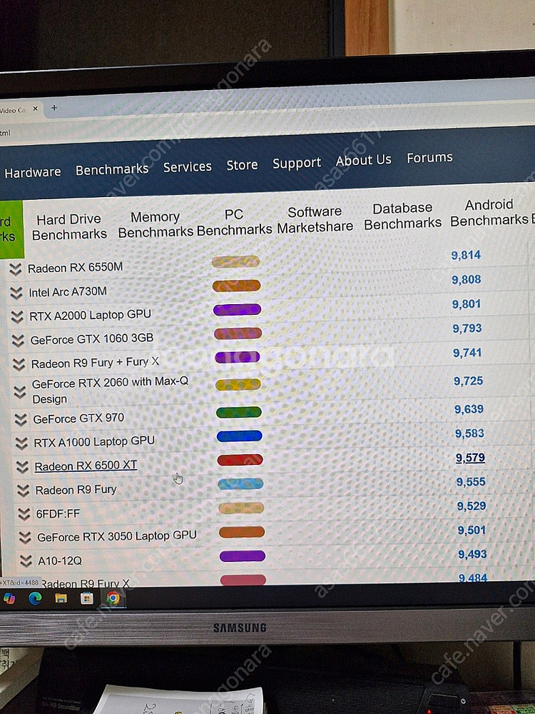Close the Video Card browser tab
Screen dimensions: 535x714
coord(36,109)
